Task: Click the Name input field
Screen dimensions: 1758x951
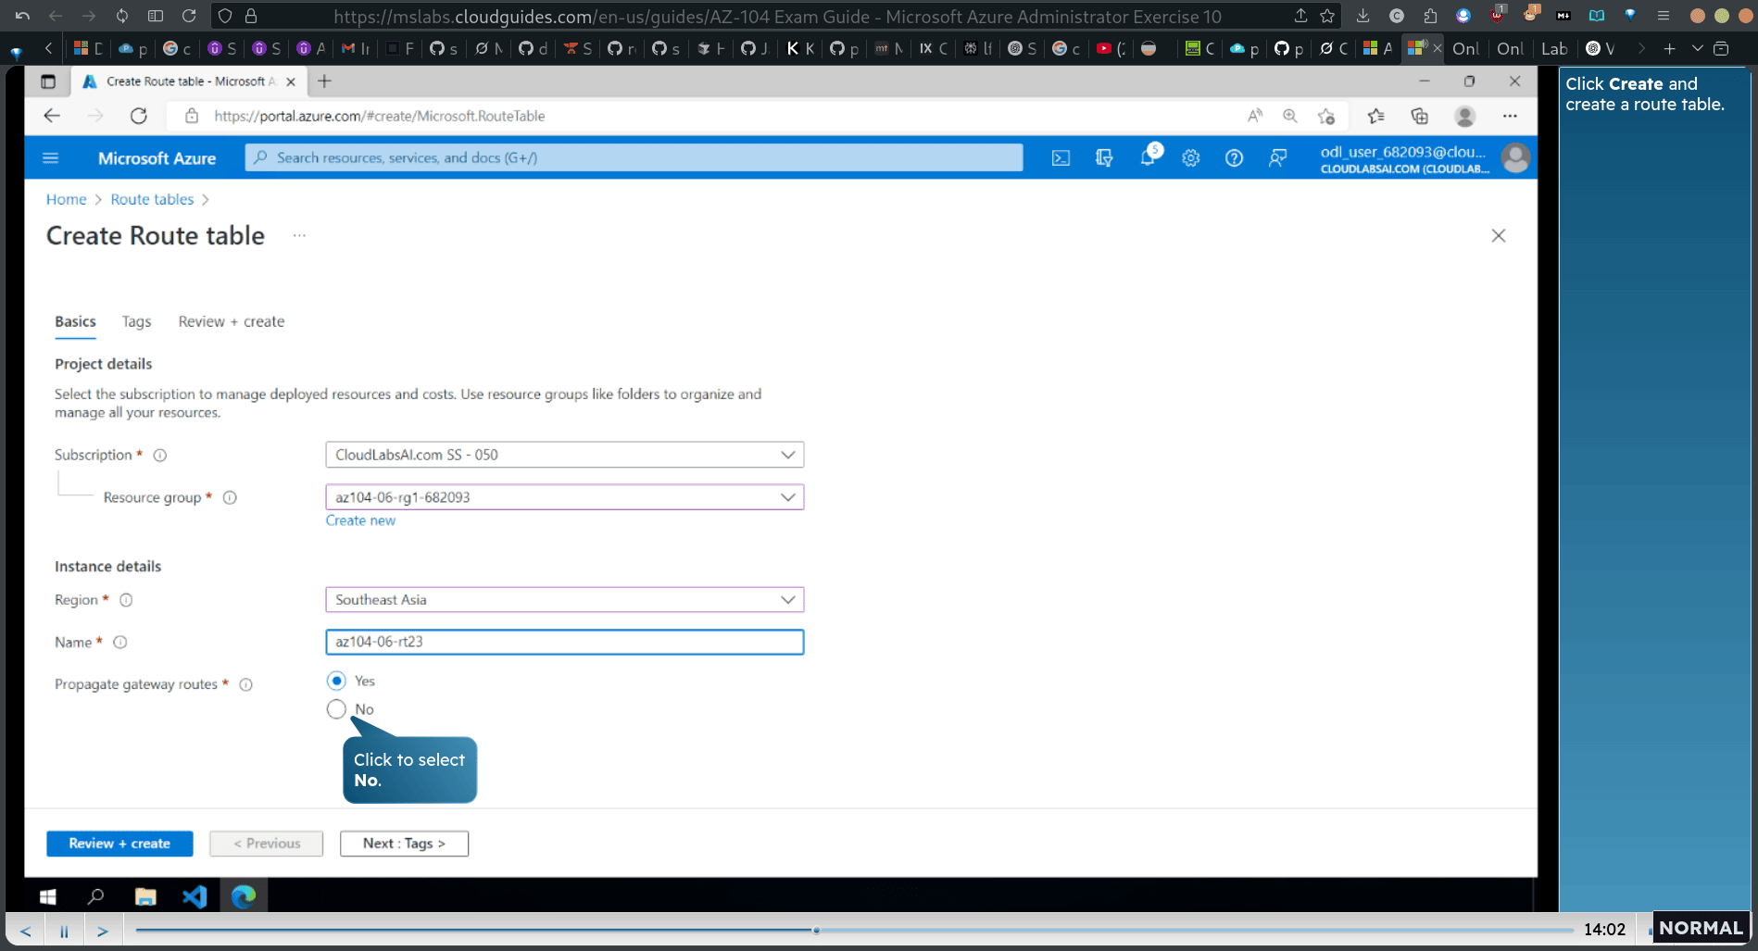Action: click(564, 642)
